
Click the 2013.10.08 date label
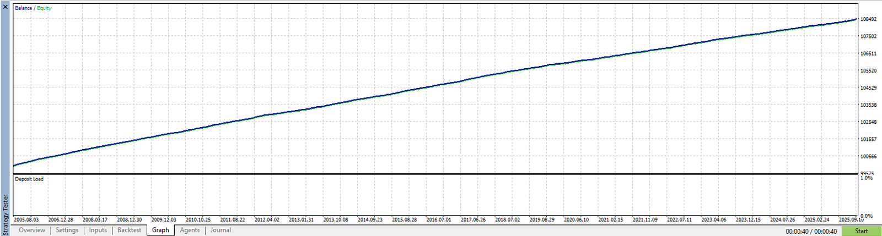(336, 220)
